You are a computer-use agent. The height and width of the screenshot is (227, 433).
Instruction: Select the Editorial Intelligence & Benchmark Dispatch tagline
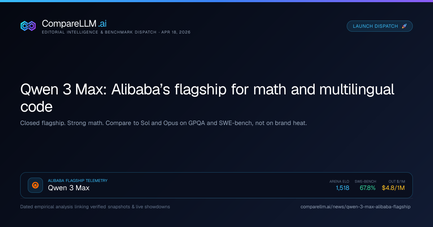coord(99,32)
